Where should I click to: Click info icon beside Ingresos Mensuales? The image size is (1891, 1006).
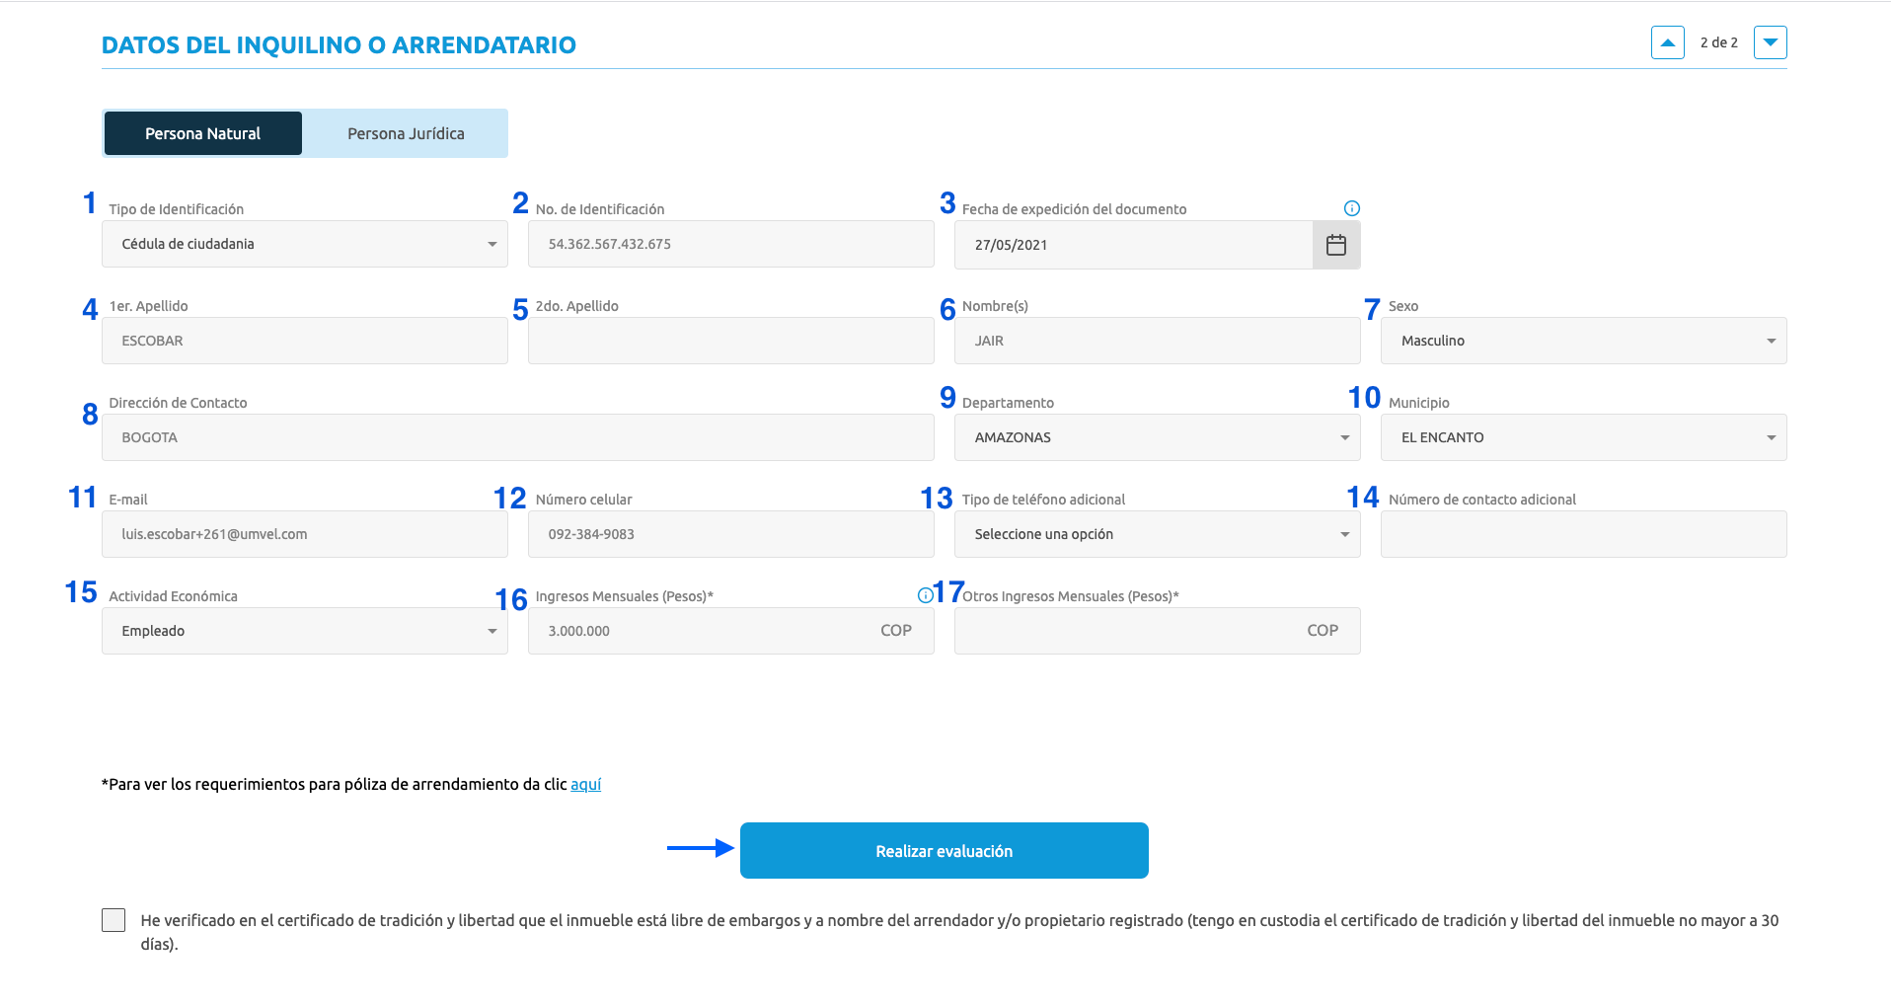(925, 595)
